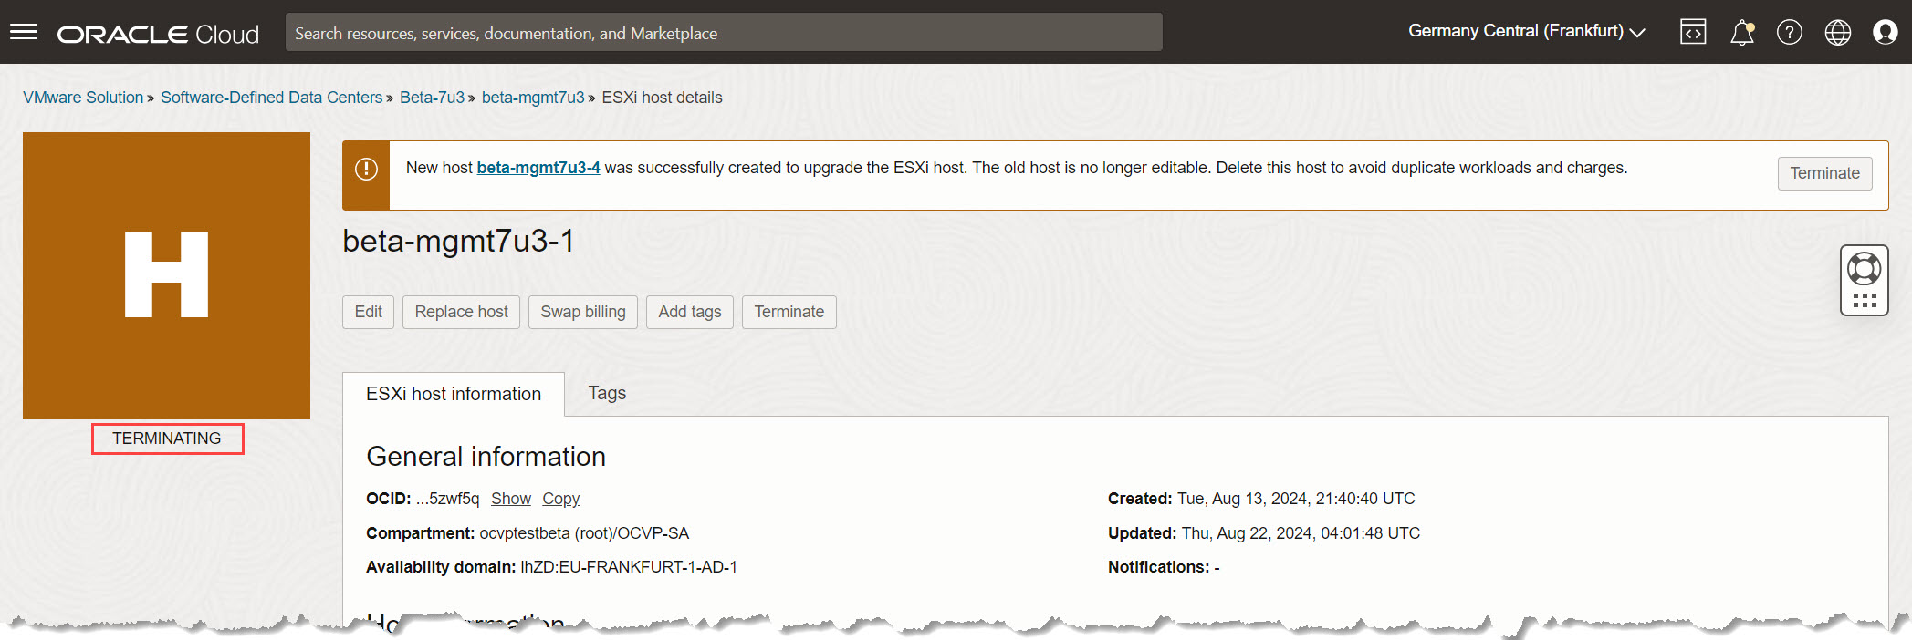
Task: Open the Beta-7u3 breadcrumb link
Action: [x=432, y=98]
